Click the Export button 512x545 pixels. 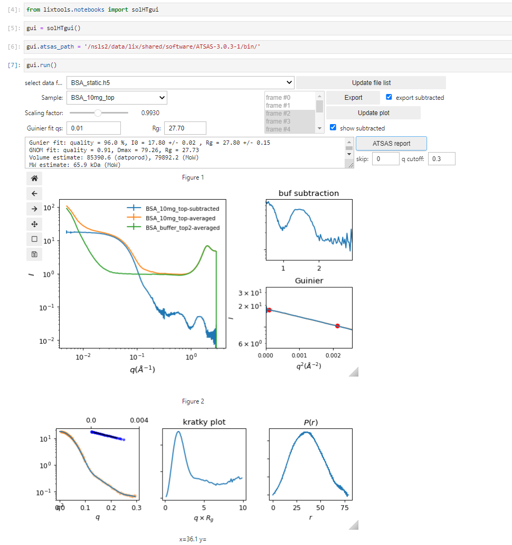click(353, 98)
